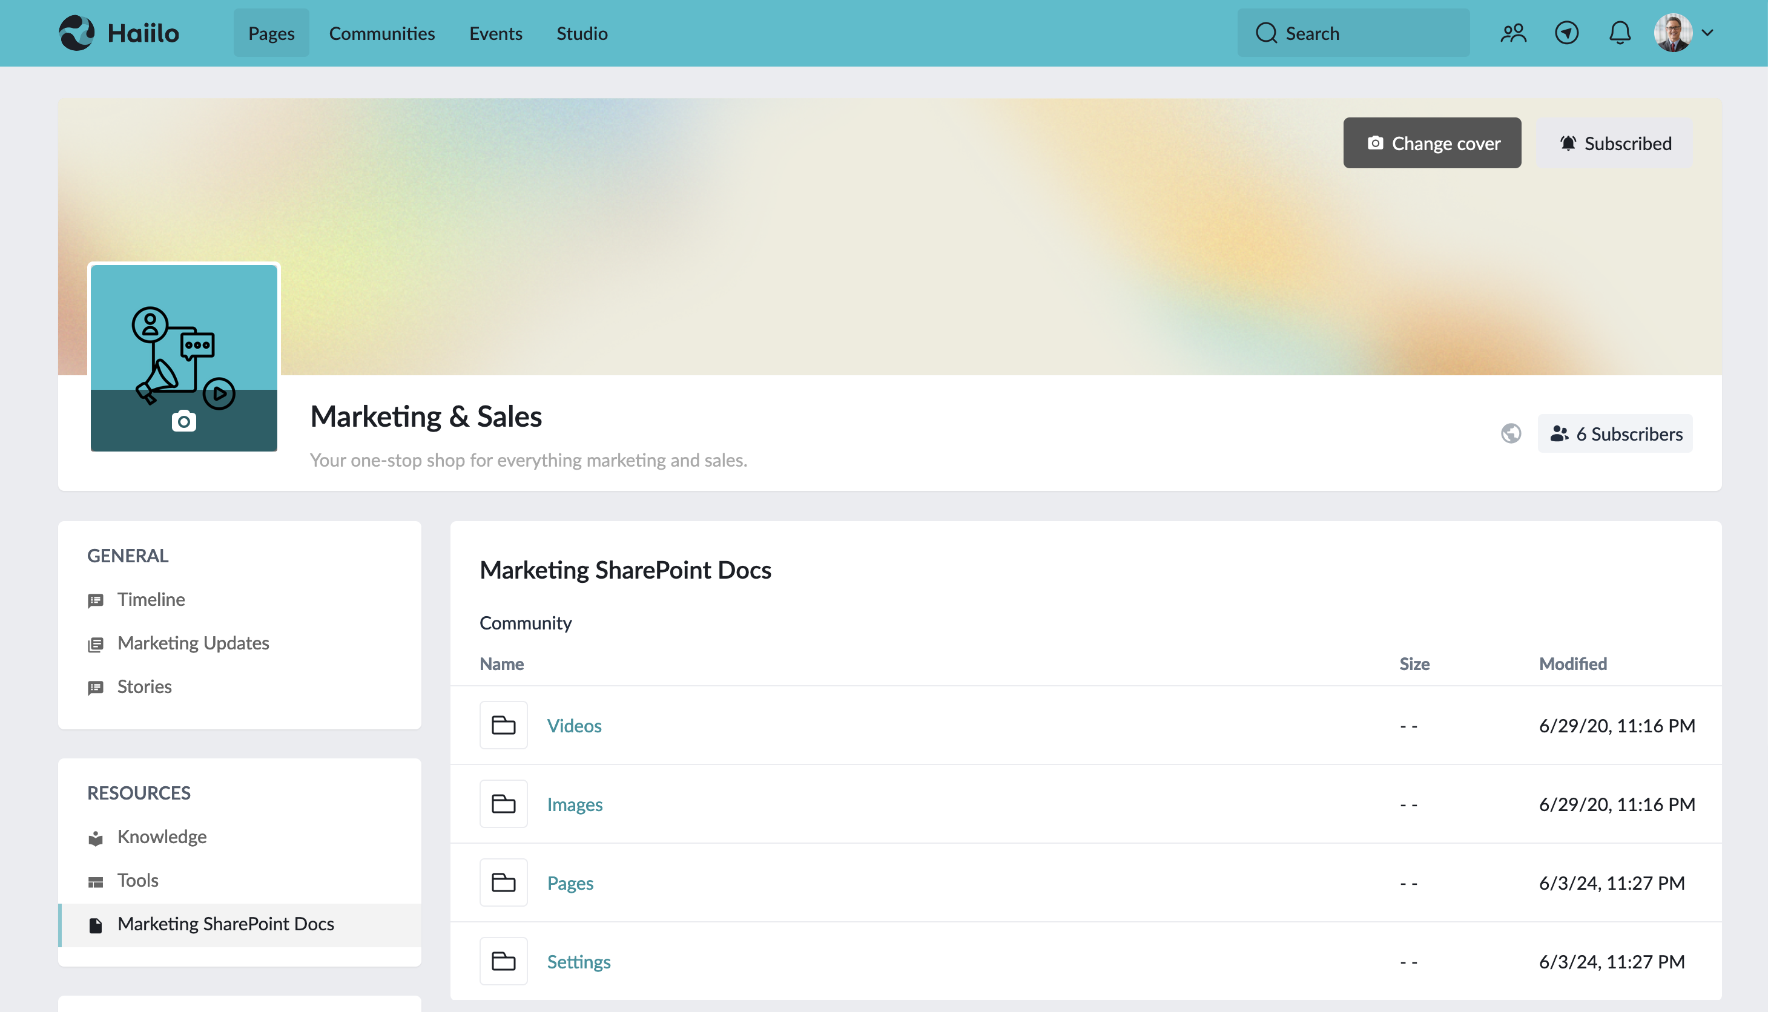
Task: Switch to the Studio tab
Action: (x=582, y=33)
